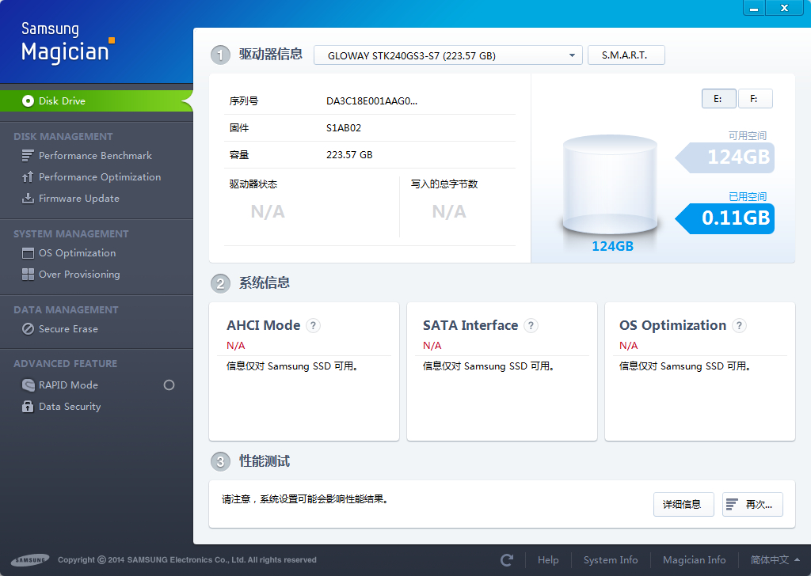Open Performance Benchmark from the sidebar icon
This screenshot has height=576, width=811.
28,156
